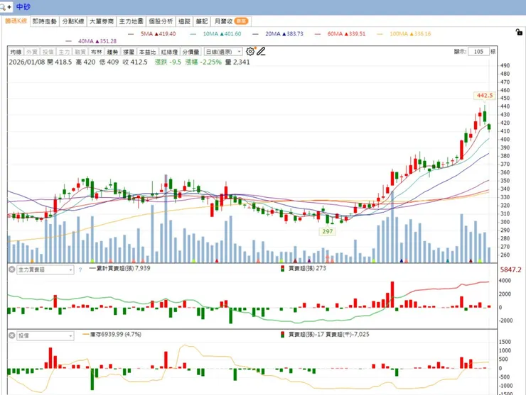Select the pencil drawing tool icon

coord(261,51)
